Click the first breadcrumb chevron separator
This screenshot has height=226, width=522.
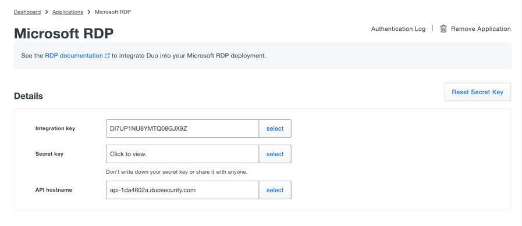tap(47, 12)
